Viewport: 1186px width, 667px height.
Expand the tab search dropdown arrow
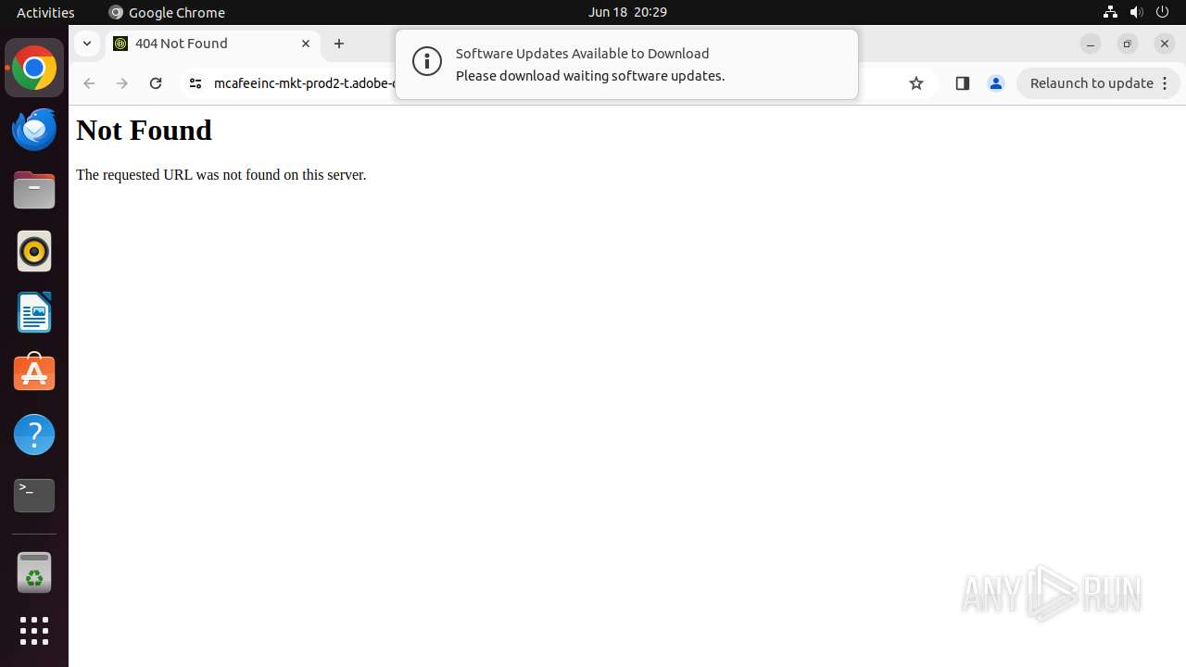(86, 44)
